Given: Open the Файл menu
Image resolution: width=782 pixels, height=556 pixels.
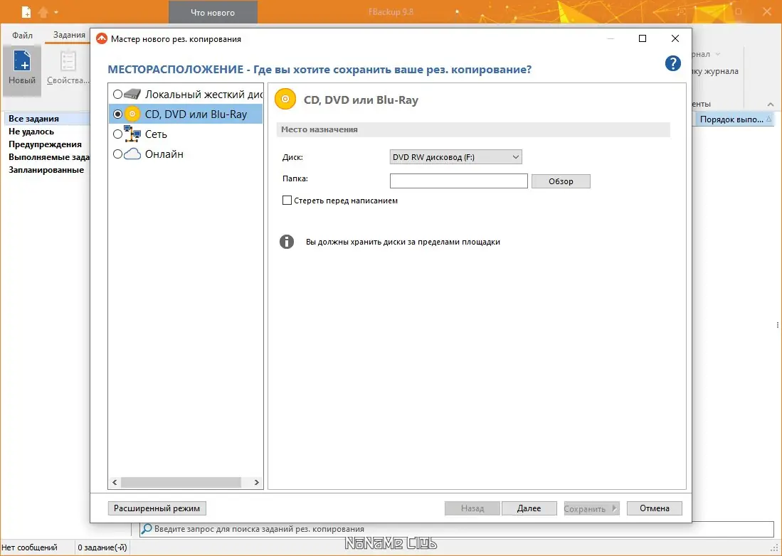Looking at the screenshot, I should [23, 36].
